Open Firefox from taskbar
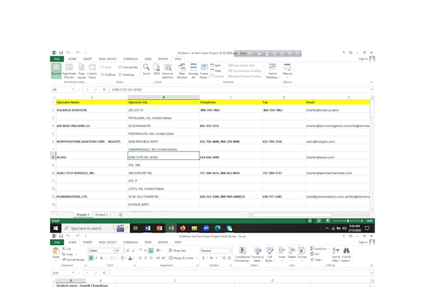This screenshot has width=425, height=287. 182,228
